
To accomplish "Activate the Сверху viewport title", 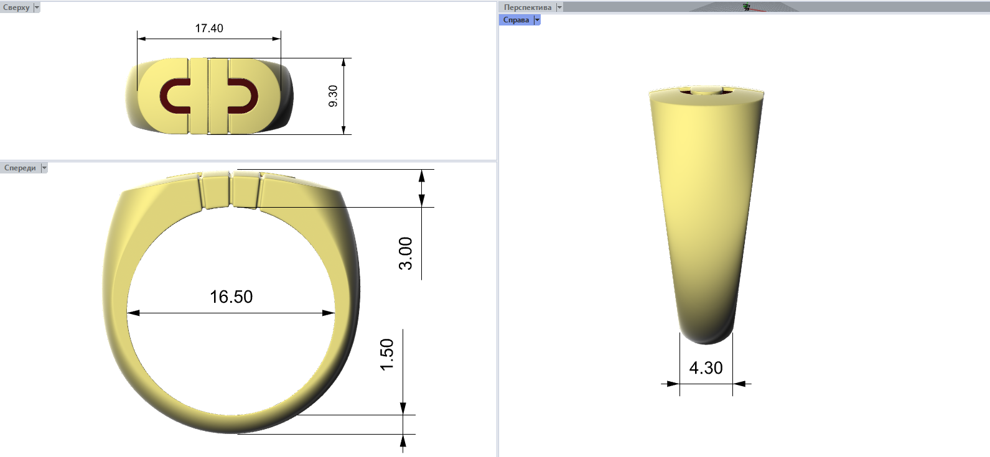I will click(16, 7).
